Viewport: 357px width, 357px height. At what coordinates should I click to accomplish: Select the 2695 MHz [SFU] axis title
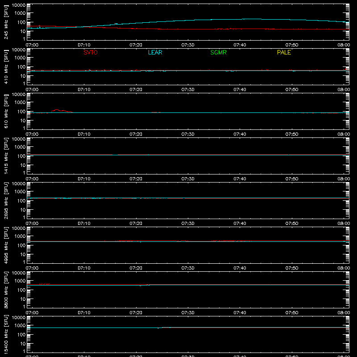pyautogui.click(x=6, y=200)
